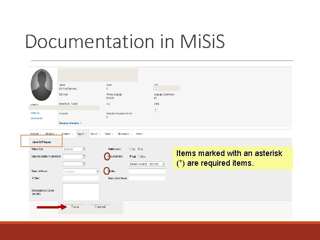Open calendar icon for Date Available for Consultation
Screen dimensions: 320x240
point(84,156)
